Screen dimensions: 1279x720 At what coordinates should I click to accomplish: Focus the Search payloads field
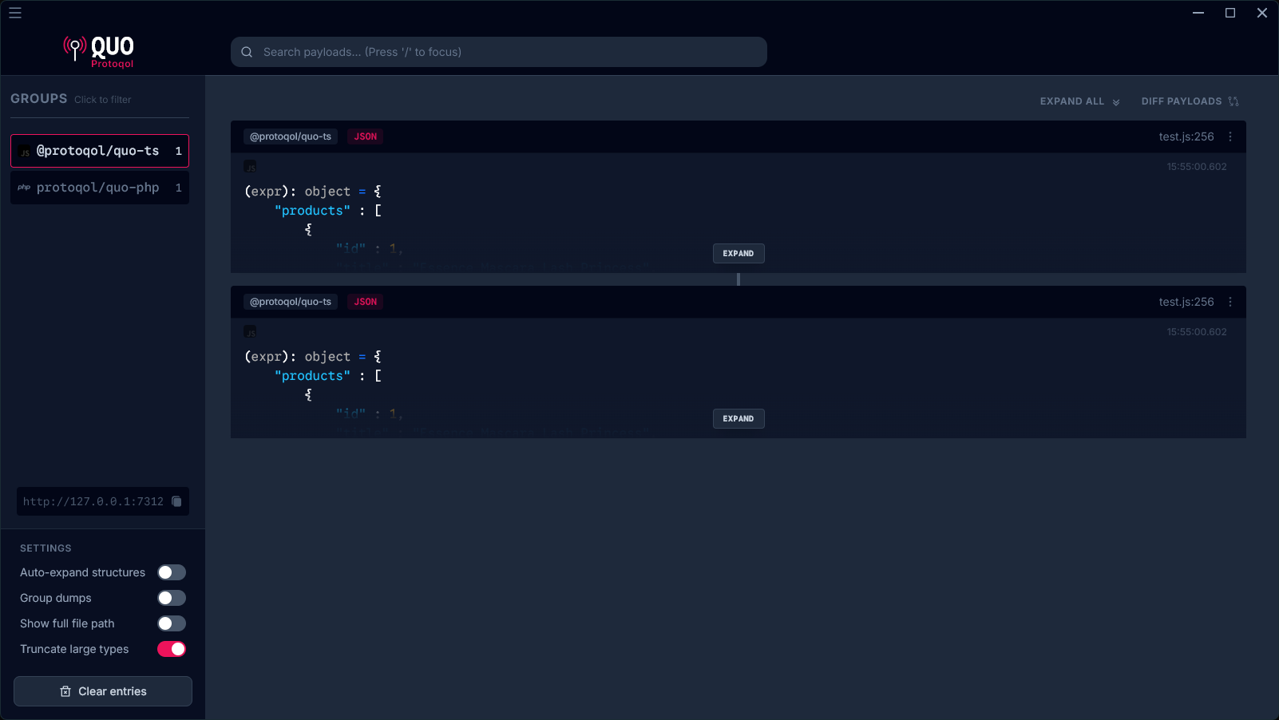tap(499, 52)
